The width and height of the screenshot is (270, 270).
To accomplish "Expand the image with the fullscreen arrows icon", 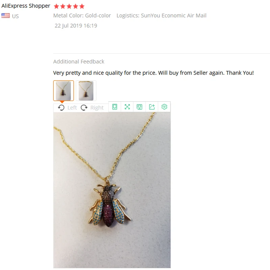I will pos(127,107).
